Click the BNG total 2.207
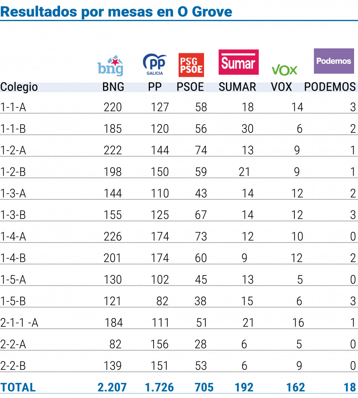Viewport: 358px width, 398px height. 112,388
